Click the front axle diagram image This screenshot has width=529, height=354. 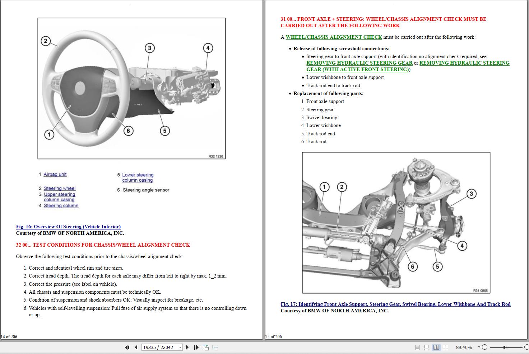tap(396, 223)
